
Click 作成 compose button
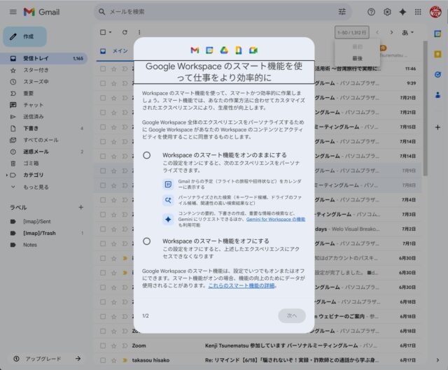pos(25,36)
